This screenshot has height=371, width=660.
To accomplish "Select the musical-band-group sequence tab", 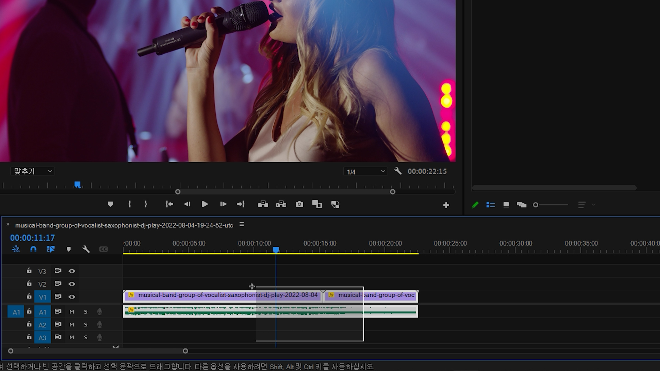I will coord(124,225).
